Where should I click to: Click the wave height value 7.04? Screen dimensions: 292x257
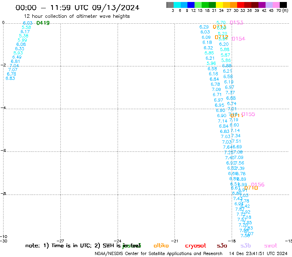point(14,66)
